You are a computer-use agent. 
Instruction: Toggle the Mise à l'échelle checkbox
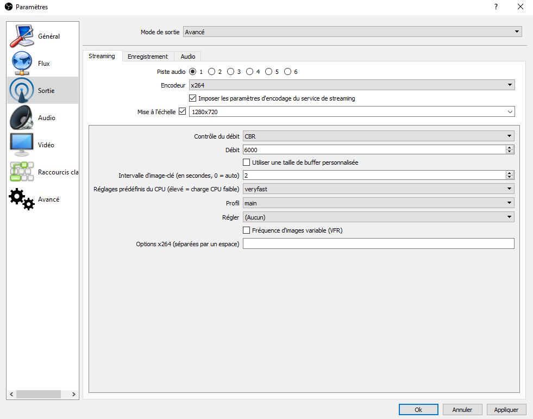click(183, 111)
